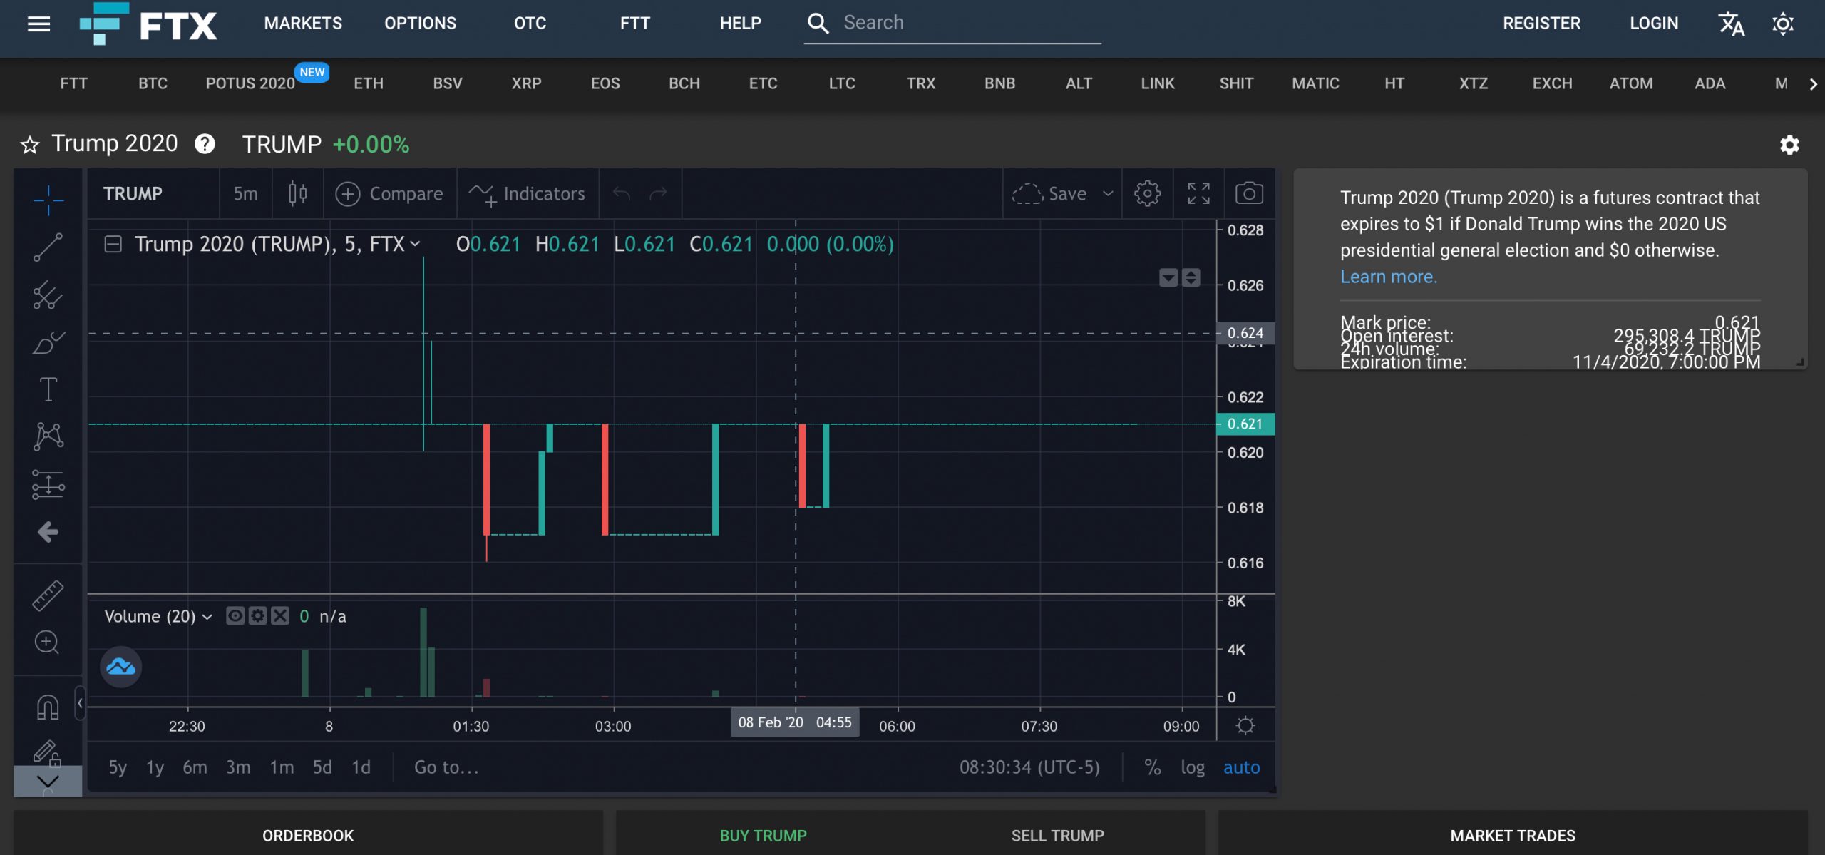Viewport: 1825px width, 855px height.
Task: Select the pitchfork drawing tool
Action: click(x=48, y=295)
